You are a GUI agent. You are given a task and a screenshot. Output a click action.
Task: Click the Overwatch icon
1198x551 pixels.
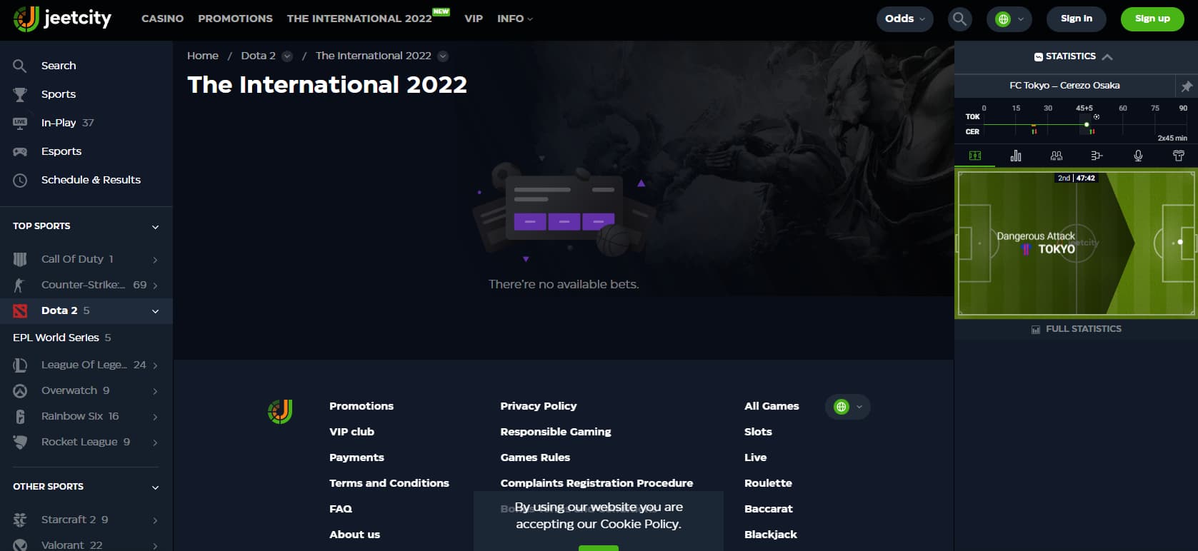20,390
